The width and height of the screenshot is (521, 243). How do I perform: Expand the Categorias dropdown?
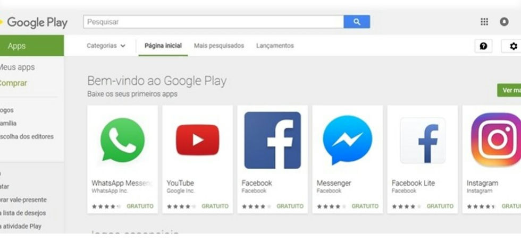click(106, 46)
